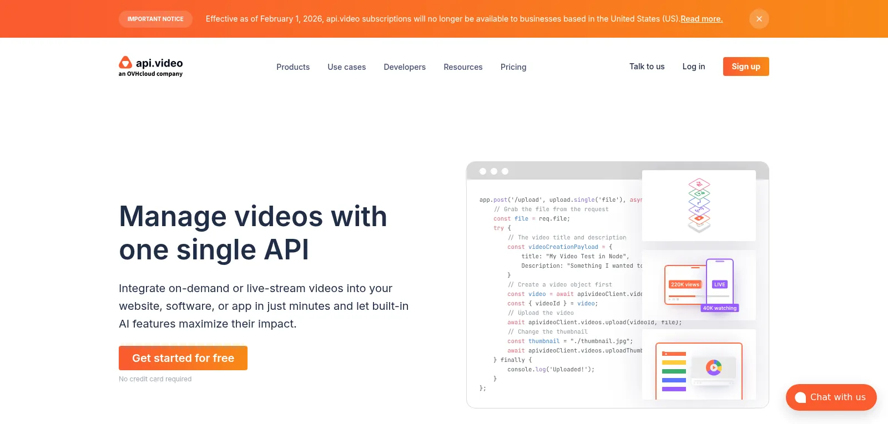The width and height of the screenshot is (888, 424).
Task: Click the Talk to us link
Action: coord(647,67)
